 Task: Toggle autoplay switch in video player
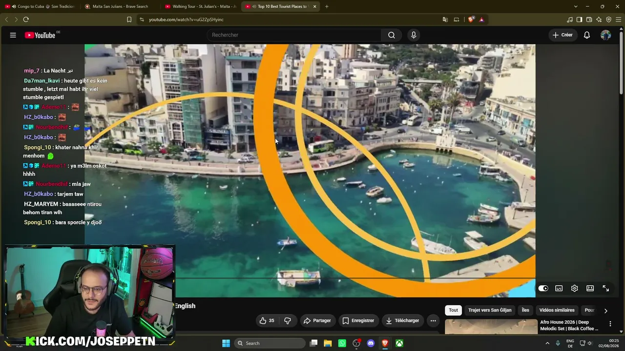tap(543, 289)
